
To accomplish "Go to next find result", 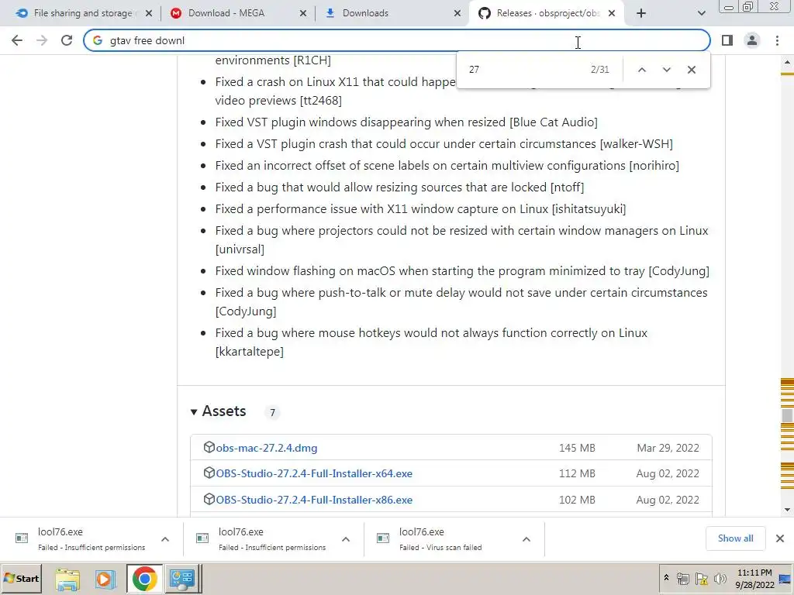I will click(x=666, y=70).
